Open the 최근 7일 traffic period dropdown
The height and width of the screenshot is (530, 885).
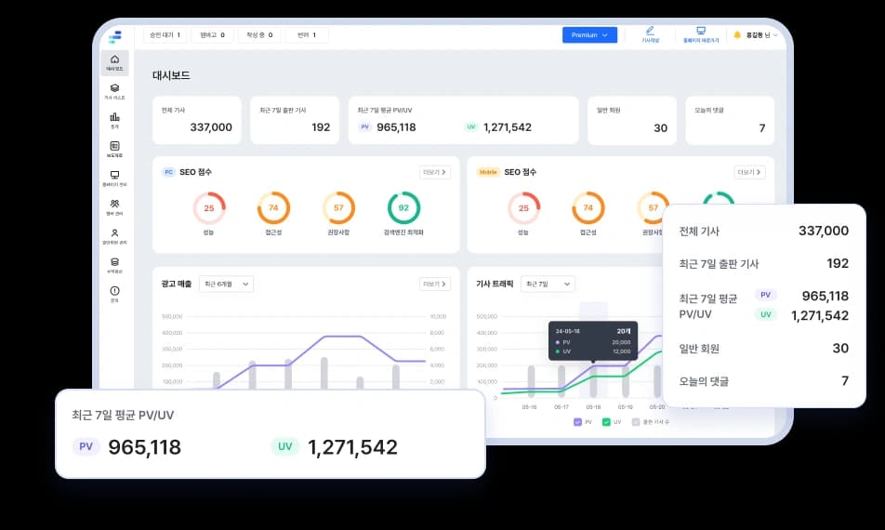click(x=548, y=284)
